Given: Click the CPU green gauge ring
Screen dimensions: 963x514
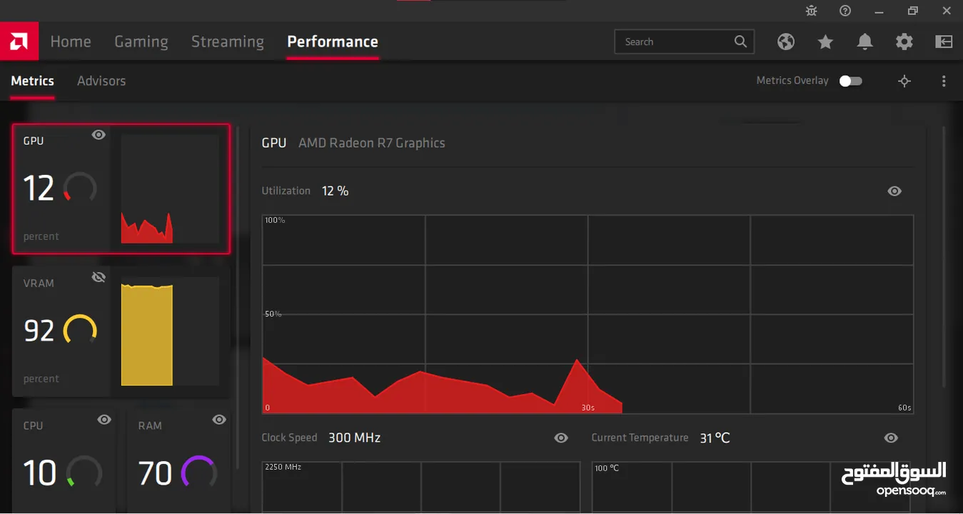Looking at the screenshot, I should tap(84, 473).
